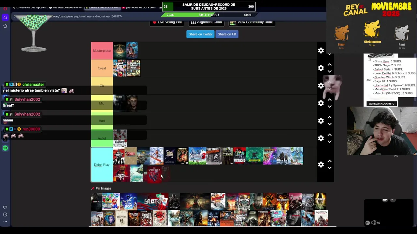Screen dimensions: 417x234
Task: Move the Masterpiece tier down
Action: click(x=330, y=54)
